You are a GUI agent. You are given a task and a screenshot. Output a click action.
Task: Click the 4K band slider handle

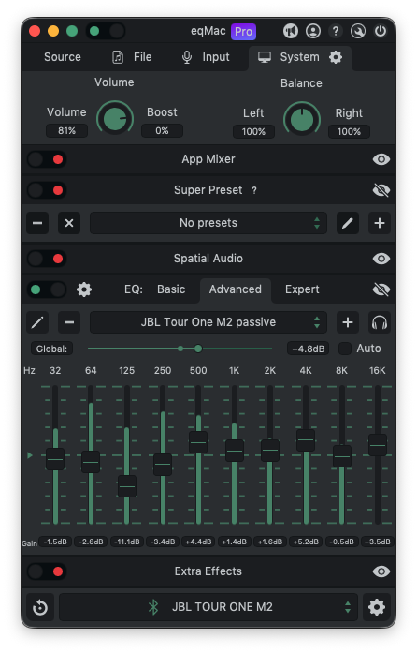coord(306,440)
